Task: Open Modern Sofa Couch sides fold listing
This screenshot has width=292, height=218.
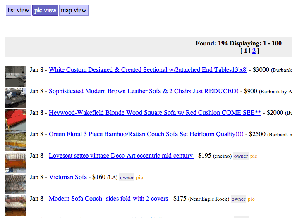Action: tap(108, 199)
